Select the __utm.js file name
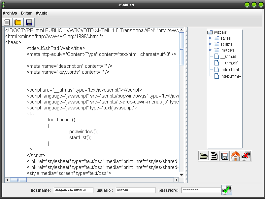 coord(228,56)
